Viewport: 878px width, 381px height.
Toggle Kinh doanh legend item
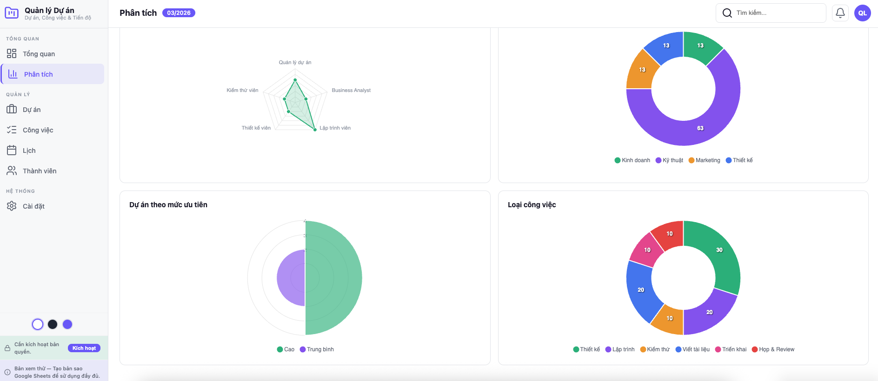[632, 160]
